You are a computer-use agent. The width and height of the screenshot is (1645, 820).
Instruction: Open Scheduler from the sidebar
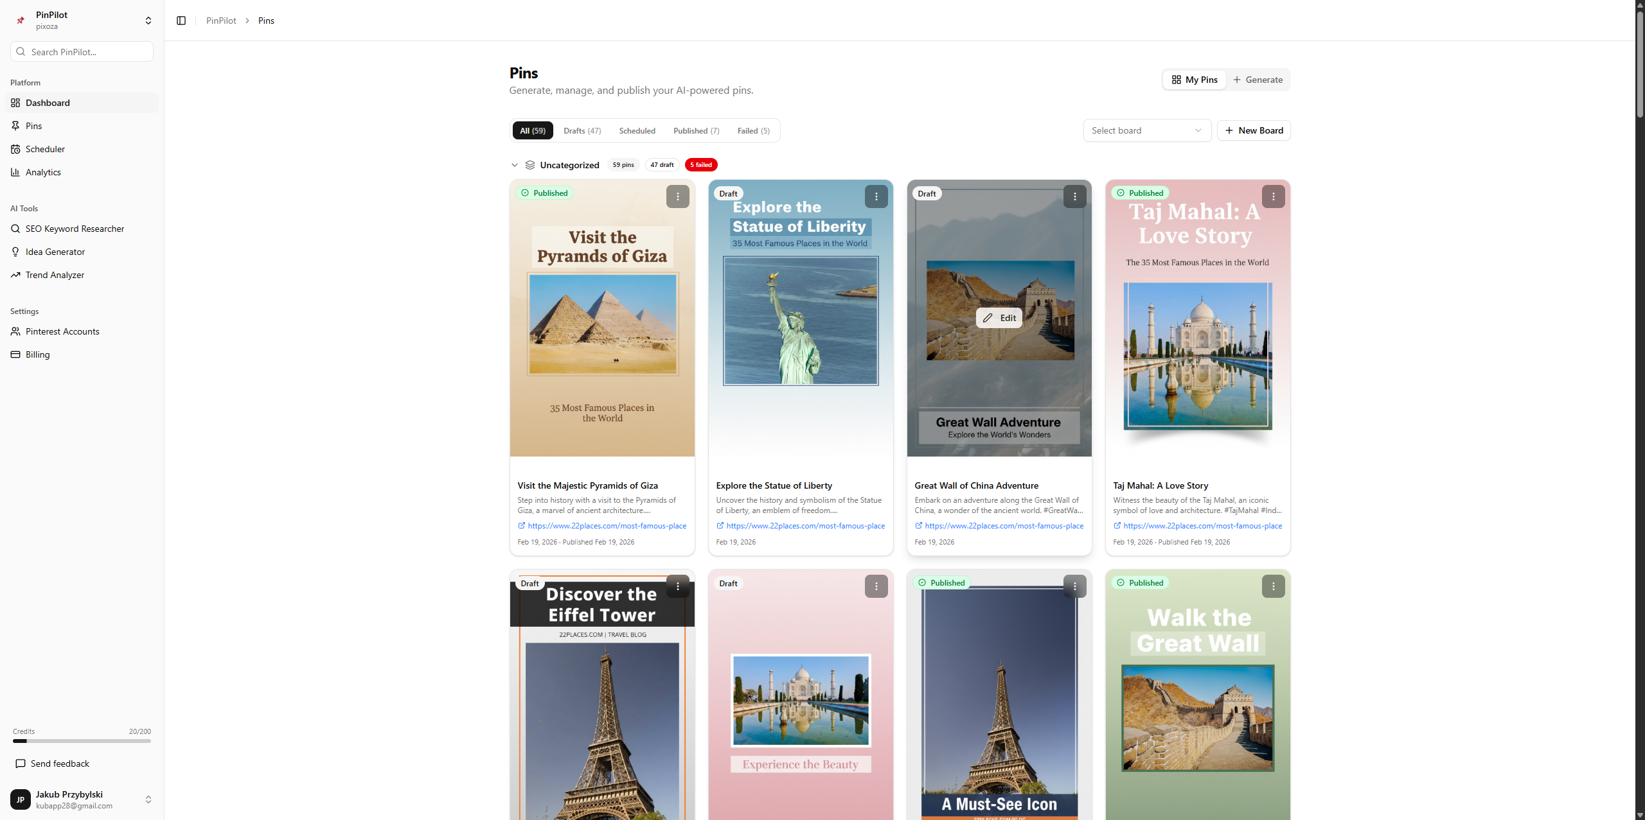[x=45, y=149]
